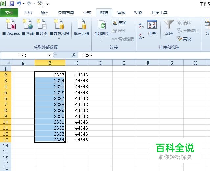
Task: Click the Excel application icon in title bar
Action: click(x=3, y=3)
